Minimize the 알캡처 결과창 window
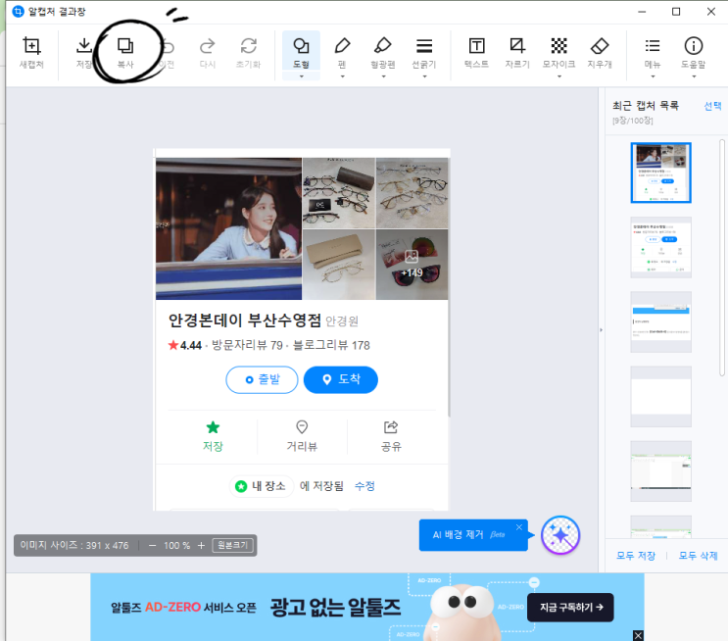Screen dimensions: 728x641 (642, 12)
